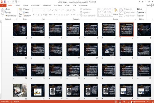Open the Paragraph dialog launcher
The image size is (154, 103).
click(x=96, y=19)
